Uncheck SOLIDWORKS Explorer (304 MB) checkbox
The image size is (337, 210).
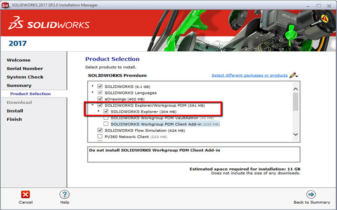(x=106, y=111)
